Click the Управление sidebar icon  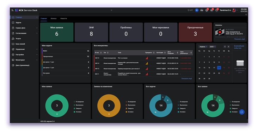[13, 49]
